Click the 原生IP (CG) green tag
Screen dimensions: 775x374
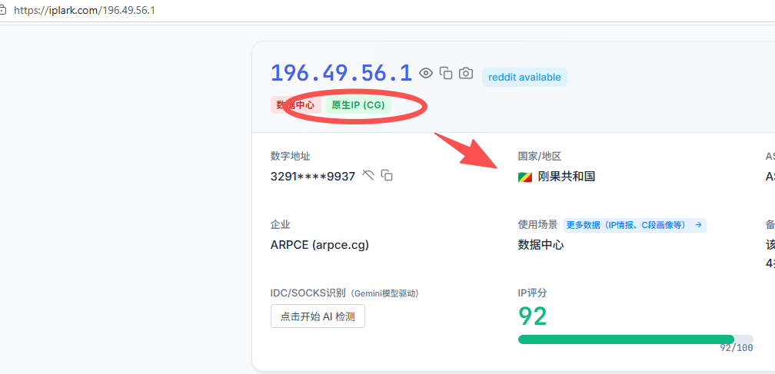click(358, 104)
